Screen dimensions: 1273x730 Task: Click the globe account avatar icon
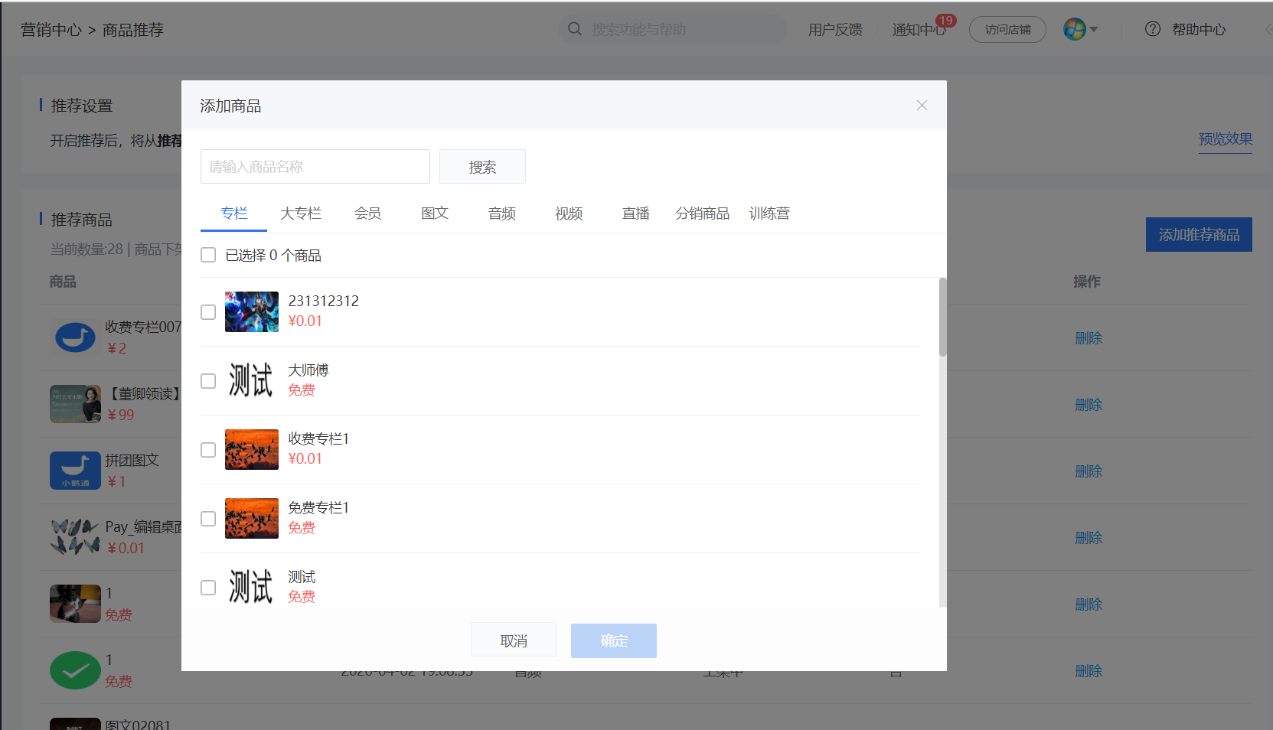pyautogui.click(x=1075, y=29)
